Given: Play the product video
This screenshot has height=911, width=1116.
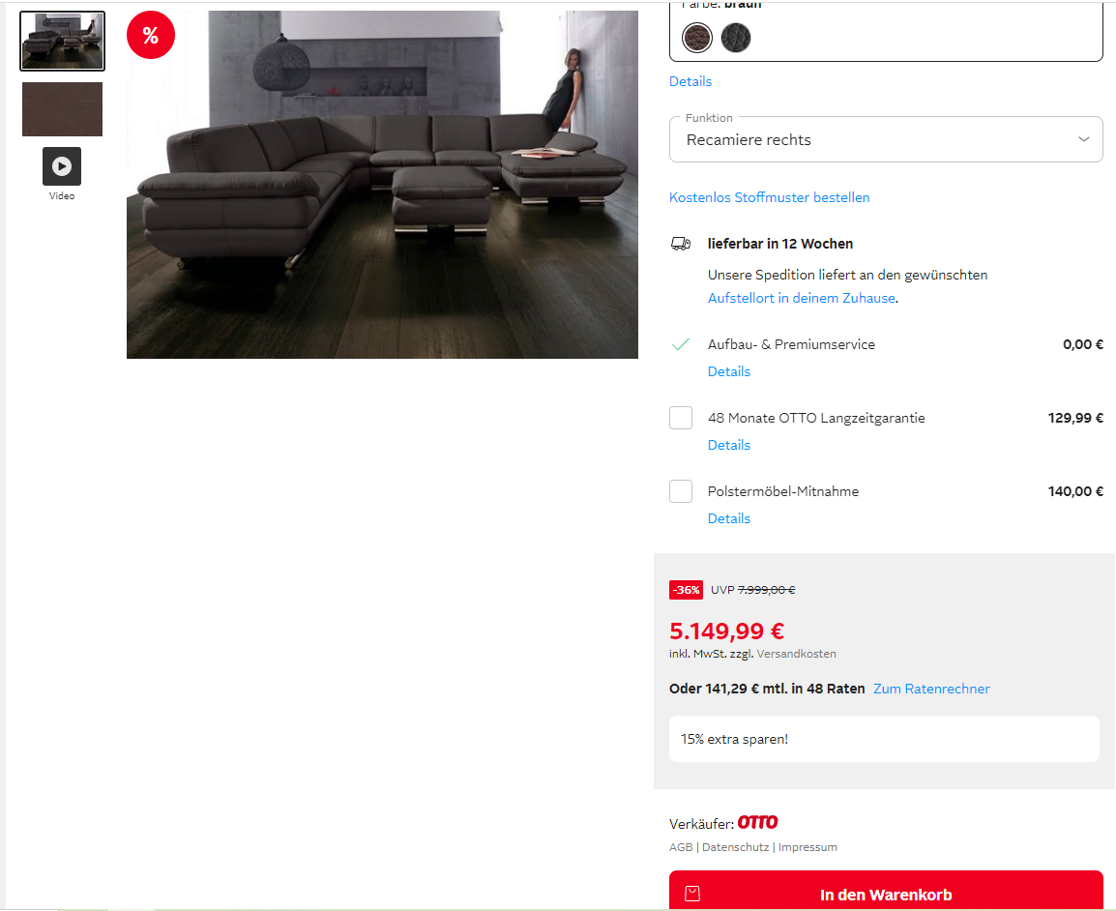Looking at the screenshot, I should click(62, 165).
